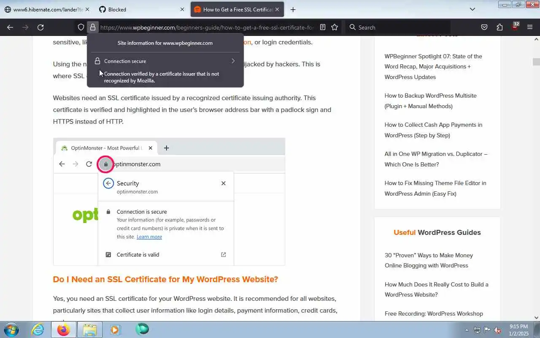This screenshot has width=540, height=338.
Task: Click the scrollbar down arrow
Action: (x=536, y=318)
